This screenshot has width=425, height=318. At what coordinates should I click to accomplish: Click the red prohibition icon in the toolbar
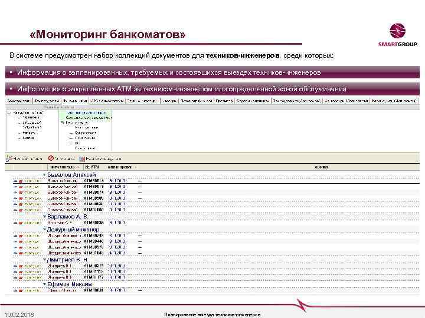[x=51, y=158]
